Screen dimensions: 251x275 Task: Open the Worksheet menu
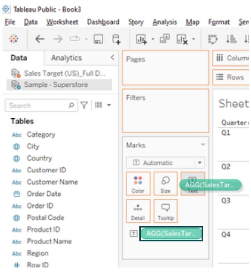click(x=62, y=22)
